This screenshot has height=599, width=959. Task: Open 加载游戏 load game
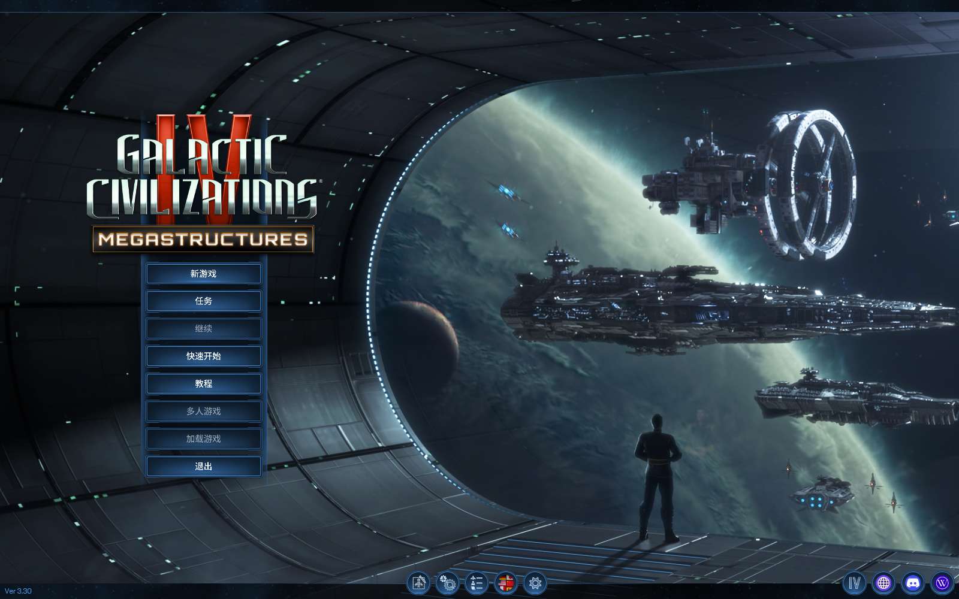click(x=204, y=439)
